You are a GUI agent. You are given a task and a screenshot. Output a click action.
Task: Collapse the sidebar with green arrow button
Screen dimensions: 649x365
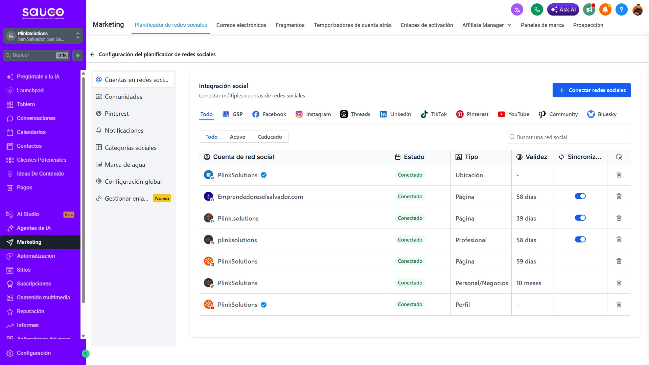coord(86,354)
